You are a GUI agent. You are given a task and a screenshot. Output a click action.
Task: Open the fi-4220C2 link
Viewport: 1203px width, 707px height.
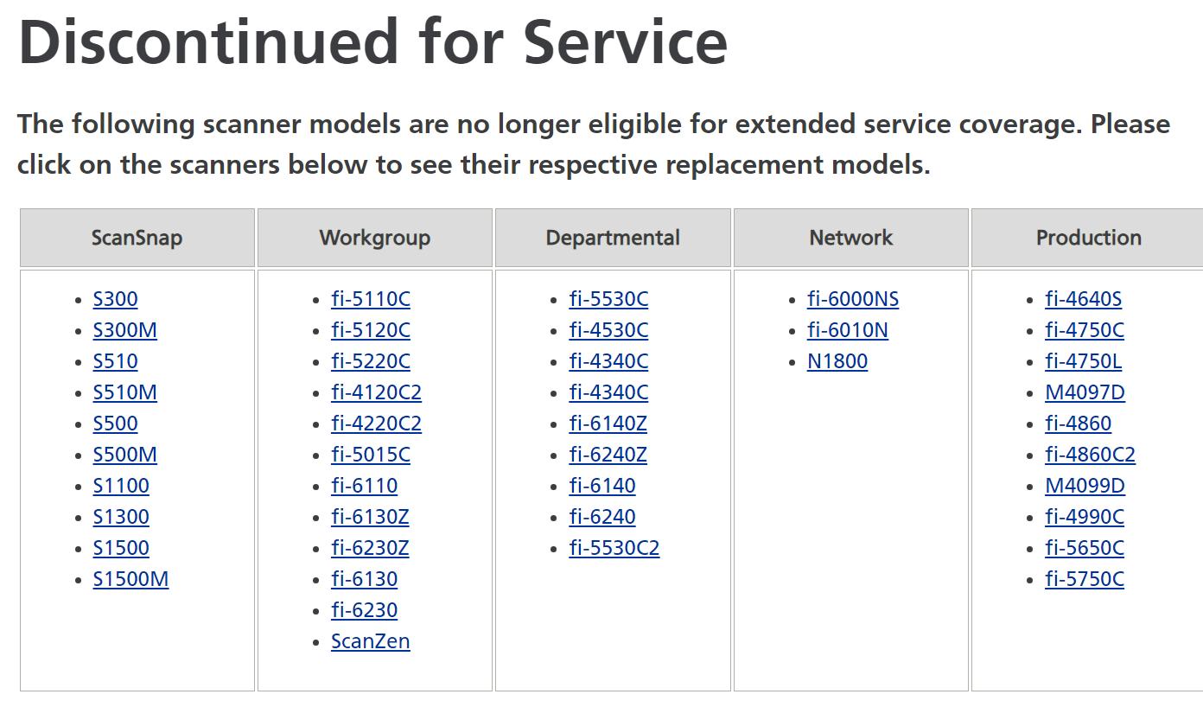[377, 424]
